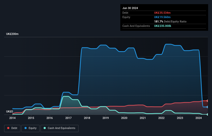Click the UK£235.000k cash value

tap(163, 26)
